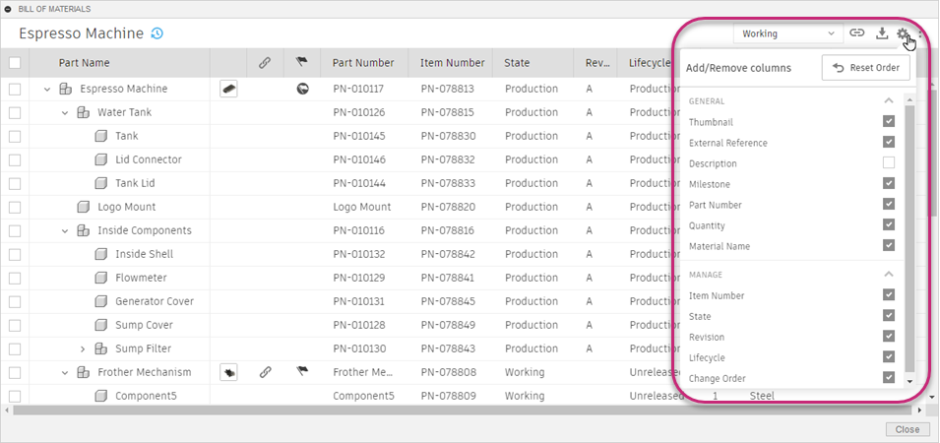The height and width of the screenshot is (443, 940).
Task: Click the part icon beside Lid Connector
Action: click(x=101, y=159)
